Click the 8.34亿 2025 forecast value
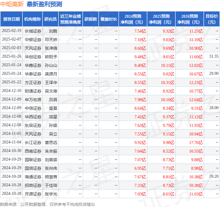 point(169,108)
